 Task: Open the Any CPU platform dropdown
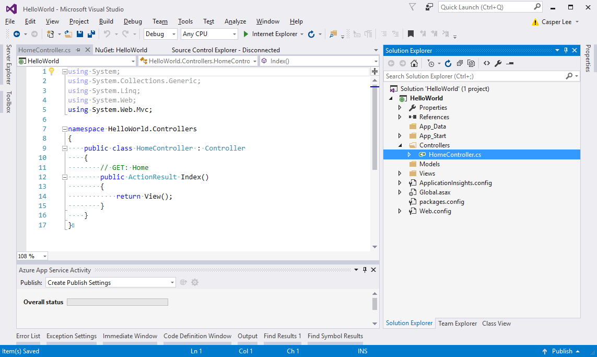tap(209, 34)
